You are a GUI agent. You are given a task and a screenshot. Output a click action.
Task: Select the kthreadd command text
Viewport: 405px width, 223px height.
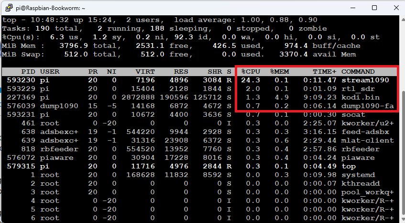(x=361, y=183)
